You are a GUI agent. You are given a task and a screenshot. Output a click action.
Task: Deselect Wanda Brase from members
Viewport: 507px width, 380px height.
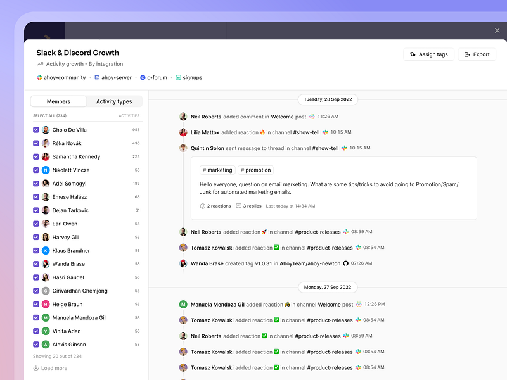tap(35, 263)
